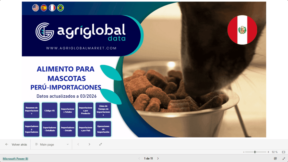
Task: Adjust the zoom level slider
Action: click(x=255, y=152)
